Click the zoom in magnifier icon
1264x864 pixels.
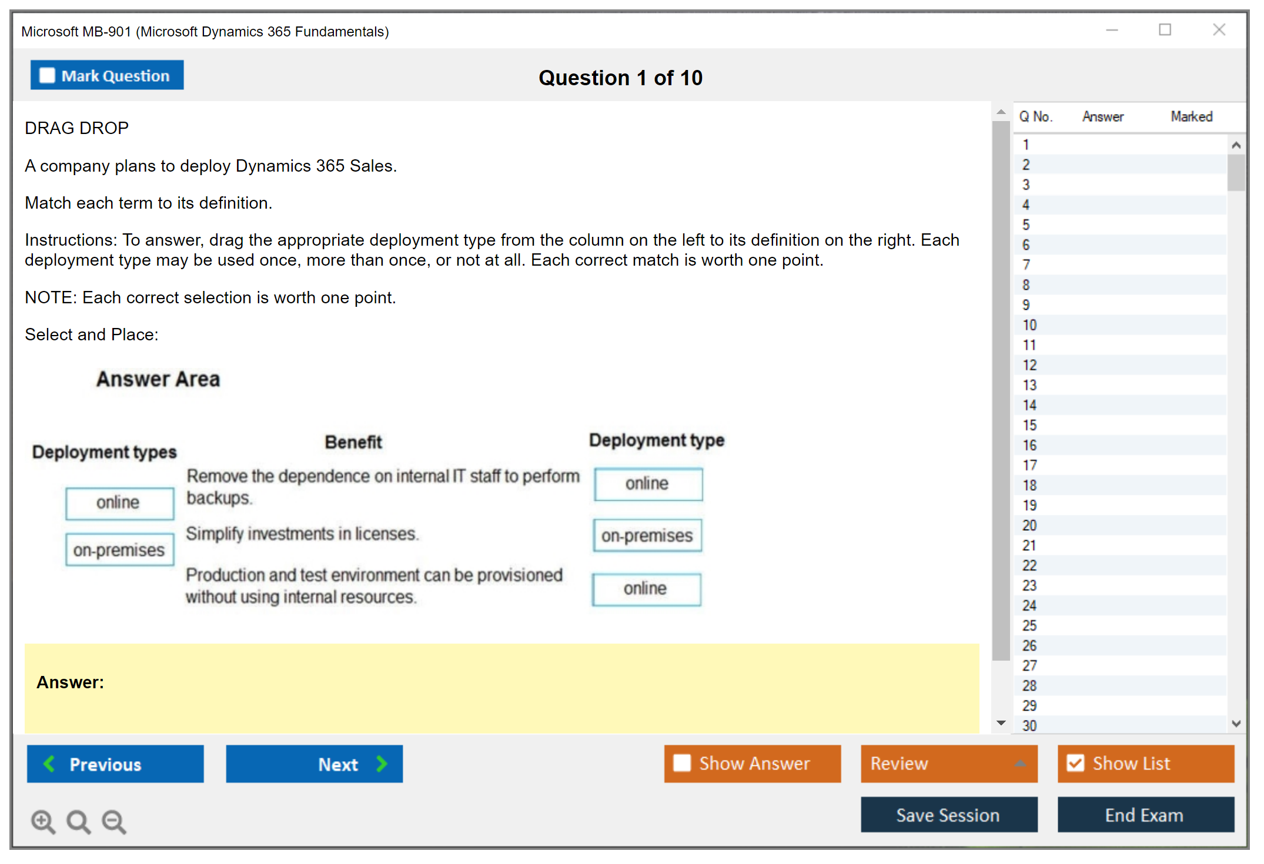click(x=42, y=821)
